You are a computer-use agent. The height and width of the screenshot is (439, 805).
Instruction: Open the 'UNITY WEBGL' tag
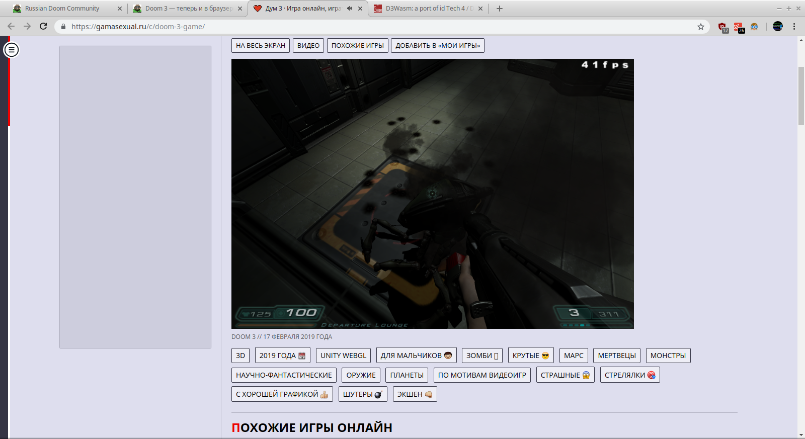click(344, 356)
